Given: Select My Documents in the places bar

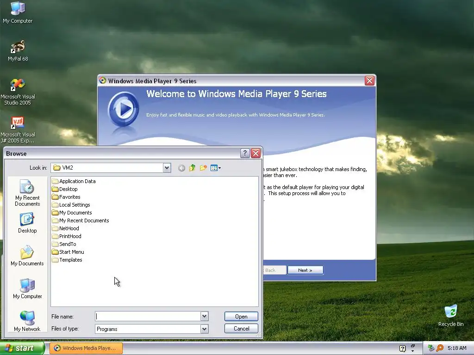Looking at the screenshot, I should pyautogui.click(x=27, y=256).
